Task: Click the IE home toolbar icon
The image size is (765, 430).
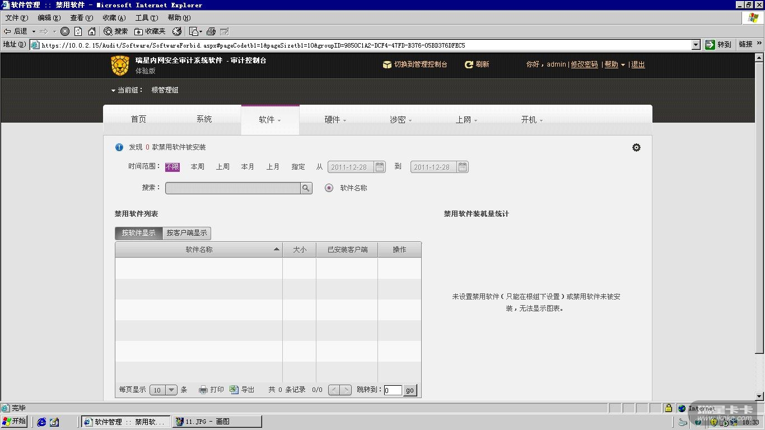Action: (92, 31)
